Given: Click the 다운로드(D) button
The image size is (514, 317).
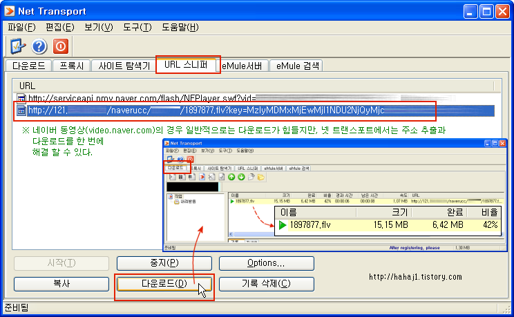Looking at the screenshot, I should [x=164, y=284].
